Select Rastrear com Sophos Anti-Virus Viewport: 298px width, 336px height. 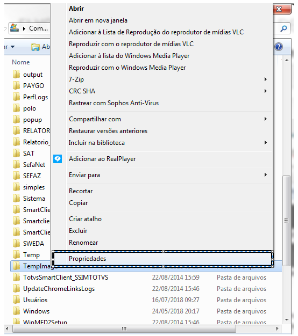tap(113, 103)
